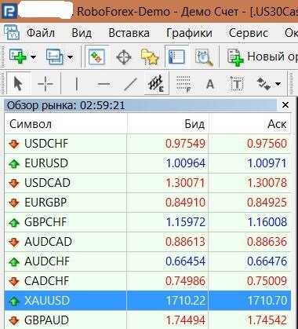
Task: Click the New Order button
Action: 262,57
